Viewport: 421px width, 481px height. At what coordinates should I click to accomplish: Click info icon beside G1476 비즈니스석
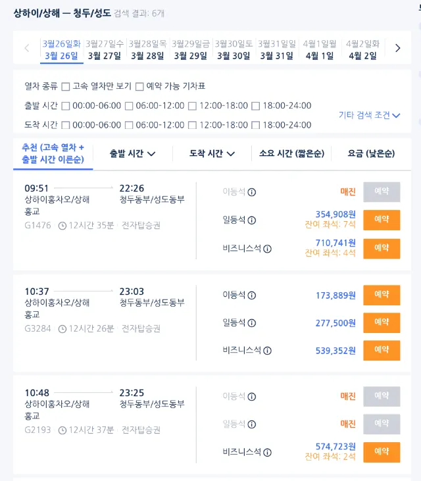268,249
